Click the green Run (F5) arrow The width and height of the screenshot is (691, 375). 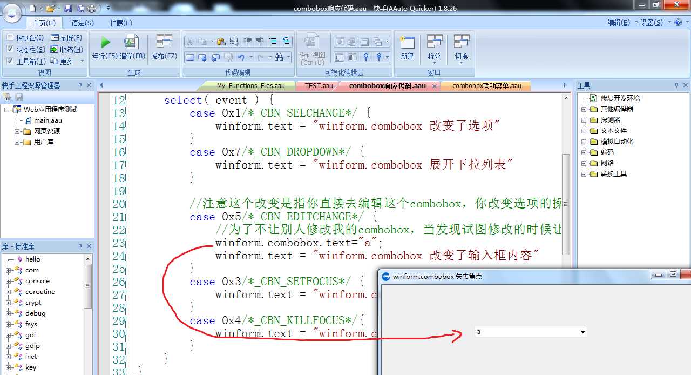click(105, 42)
